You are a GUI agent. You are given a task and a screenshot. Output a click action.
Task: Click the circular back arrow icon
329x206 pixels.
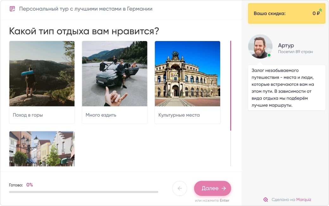click(179, 188)
